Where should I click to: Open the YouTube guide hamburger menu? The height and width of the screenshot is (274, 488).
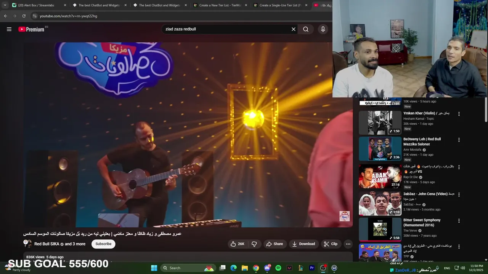pos(9,29)
